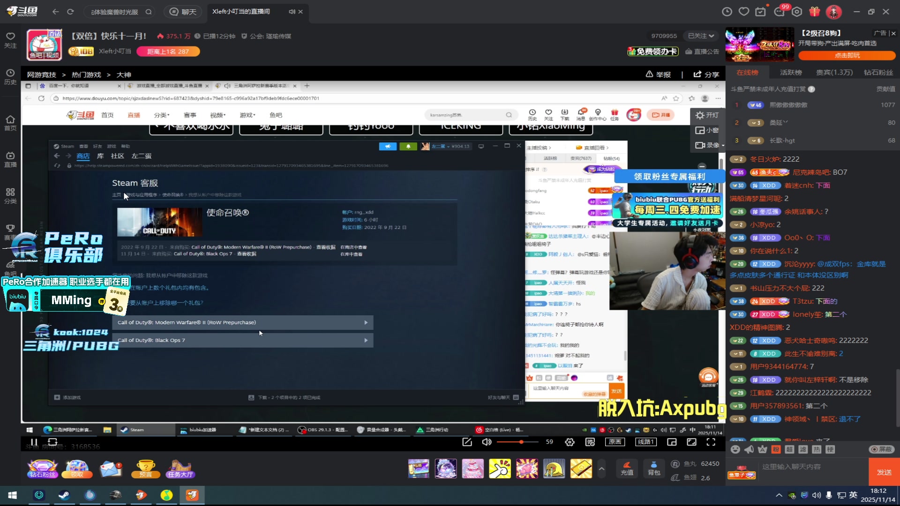Image resolution: width=900 pixels, height=506 pixels.
Task: Open the 线路1 line selection control
Action: coord(646,442)
